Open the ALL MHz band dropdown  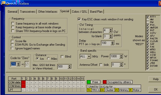[89, 56]
